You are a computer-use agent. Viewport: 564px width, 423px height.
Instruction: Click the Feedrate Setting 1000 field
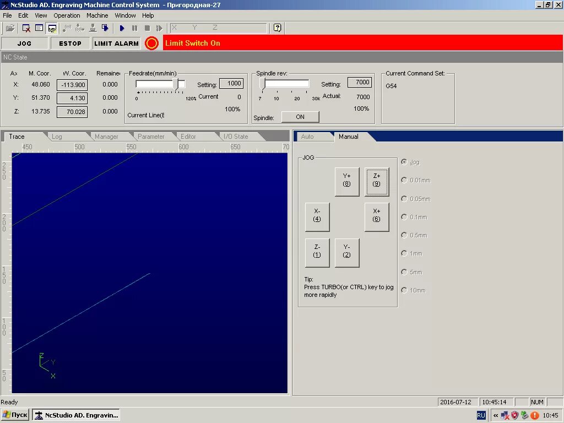point(231,84)
